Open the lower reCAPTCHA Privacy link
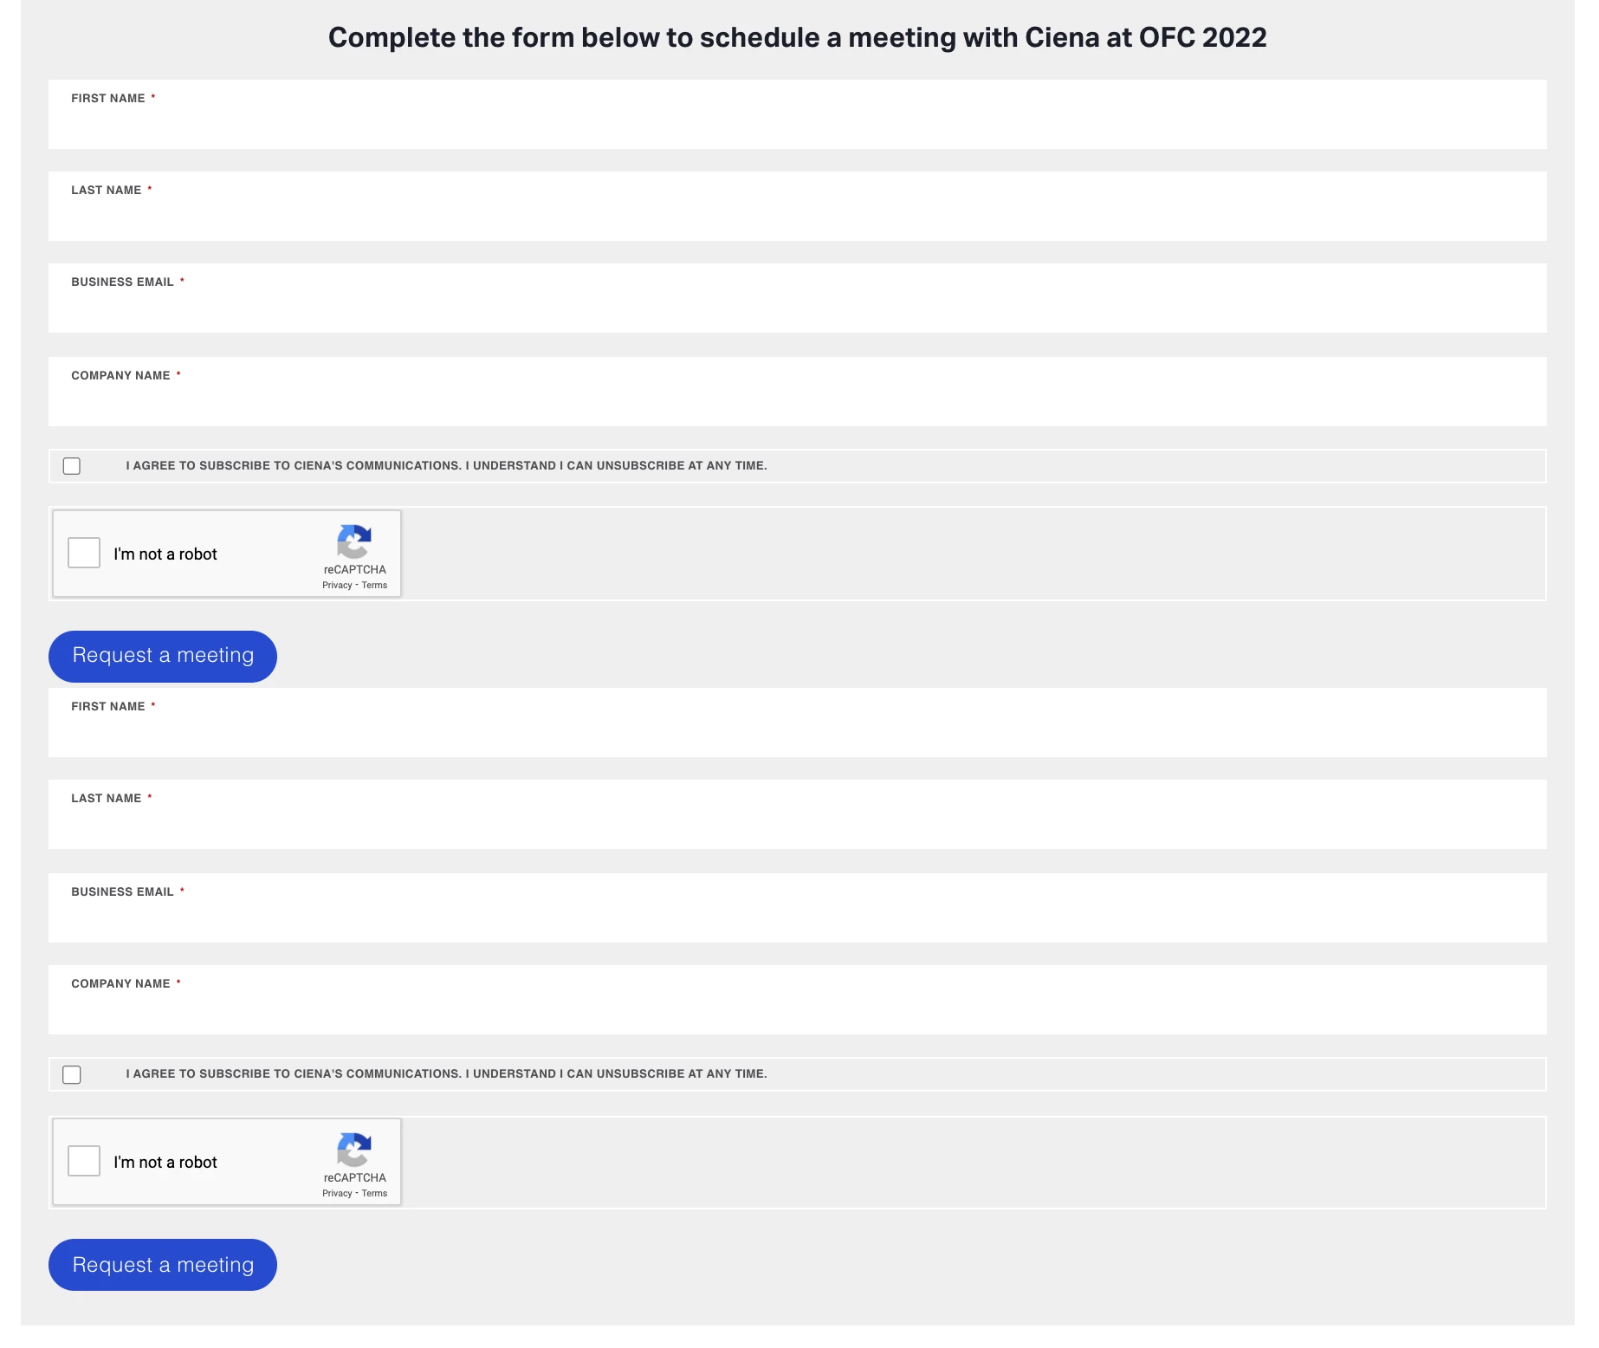The image size is (1599, 1348). point(337,1194)
